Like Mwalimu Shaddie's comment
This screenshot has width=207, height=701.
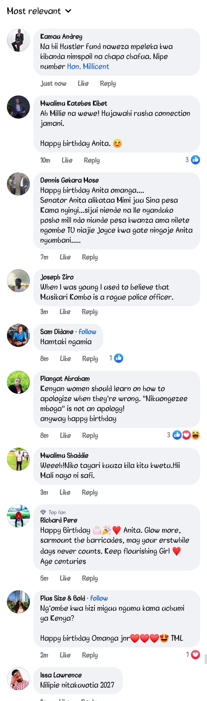pos(65,492)
